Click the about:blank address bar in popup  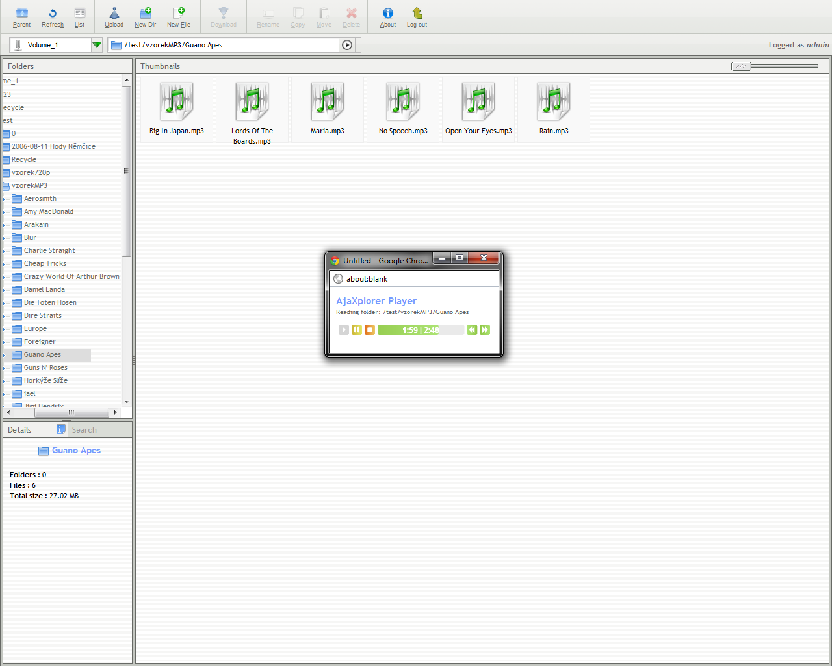coord(414,279)
